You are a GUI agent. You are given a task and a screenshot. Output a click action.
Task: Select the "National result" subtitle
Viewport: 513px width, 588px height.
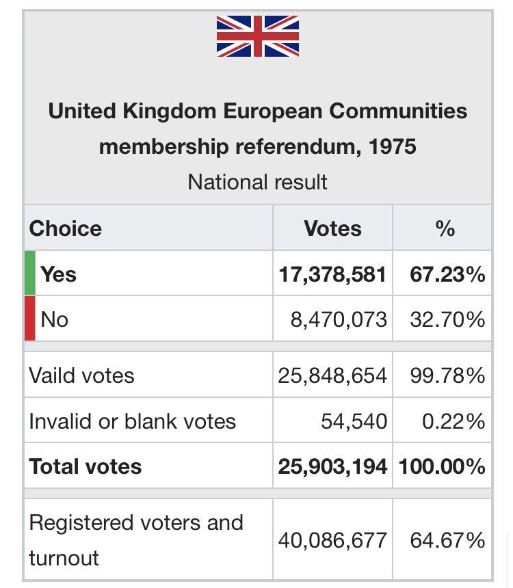pos(257,182)
